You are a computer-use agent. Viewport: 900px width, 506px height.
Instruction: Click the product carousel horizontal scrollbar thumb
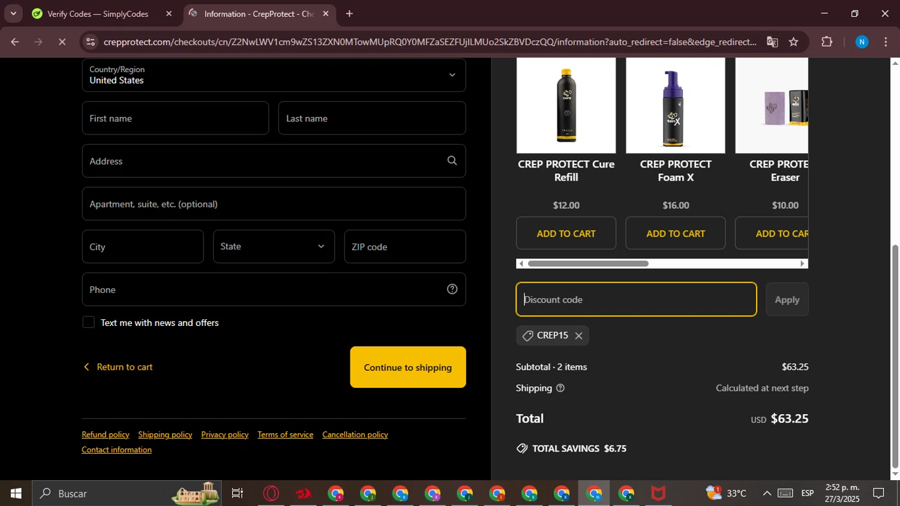[588, 264]
